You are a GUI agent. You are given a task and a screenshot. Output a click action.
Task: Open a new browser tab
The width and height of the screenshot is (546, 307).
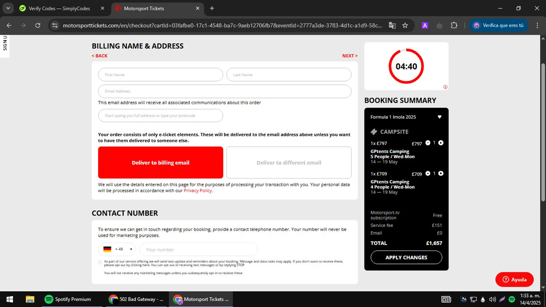click(212, 8)
